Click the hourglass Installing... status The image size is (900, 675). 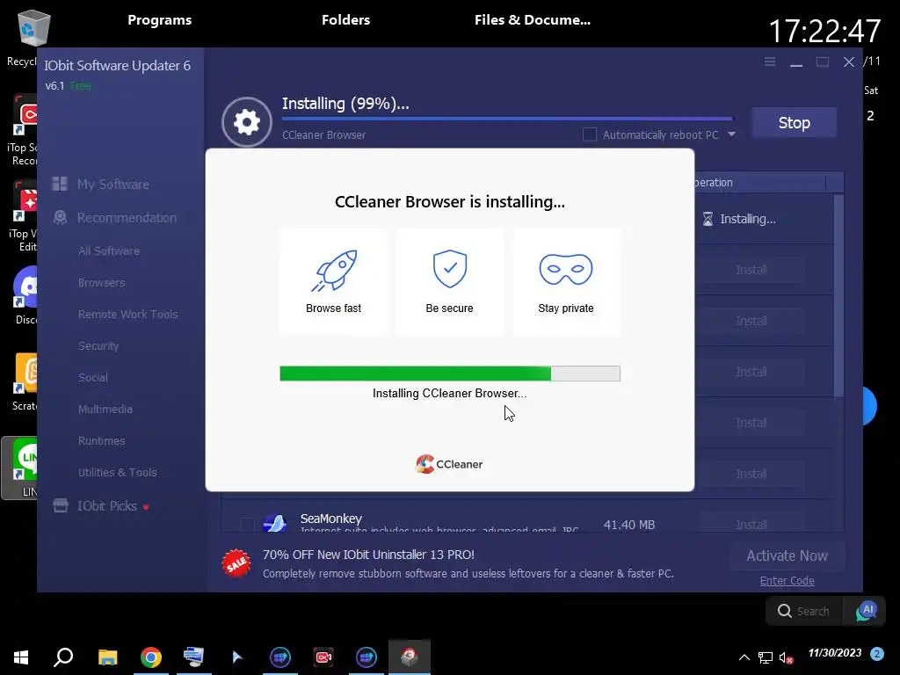tap(739, 219)
